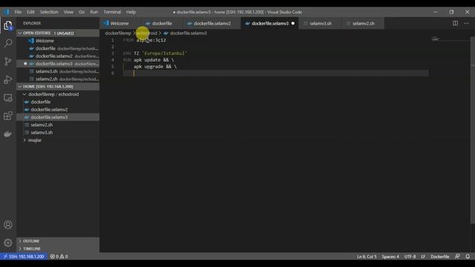The image size is (475, 267).
Task: Click line 4 'apk update' in editor
Action: point(147,60)
